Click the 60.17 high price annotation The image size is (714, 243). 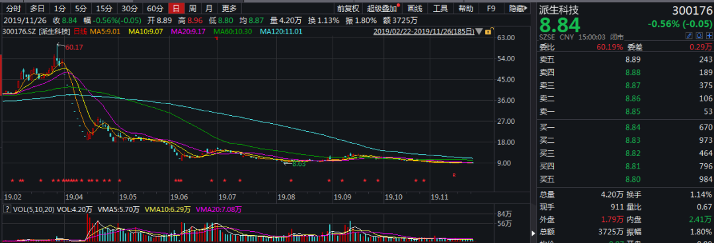[74, 47]
